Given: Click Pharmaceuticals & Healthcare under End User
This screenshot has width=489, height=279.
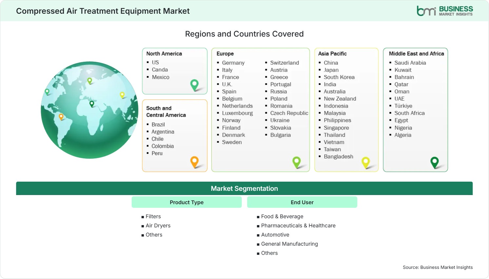Looking at the screenshot, I should pyautogui.click(x=298, y=225).
